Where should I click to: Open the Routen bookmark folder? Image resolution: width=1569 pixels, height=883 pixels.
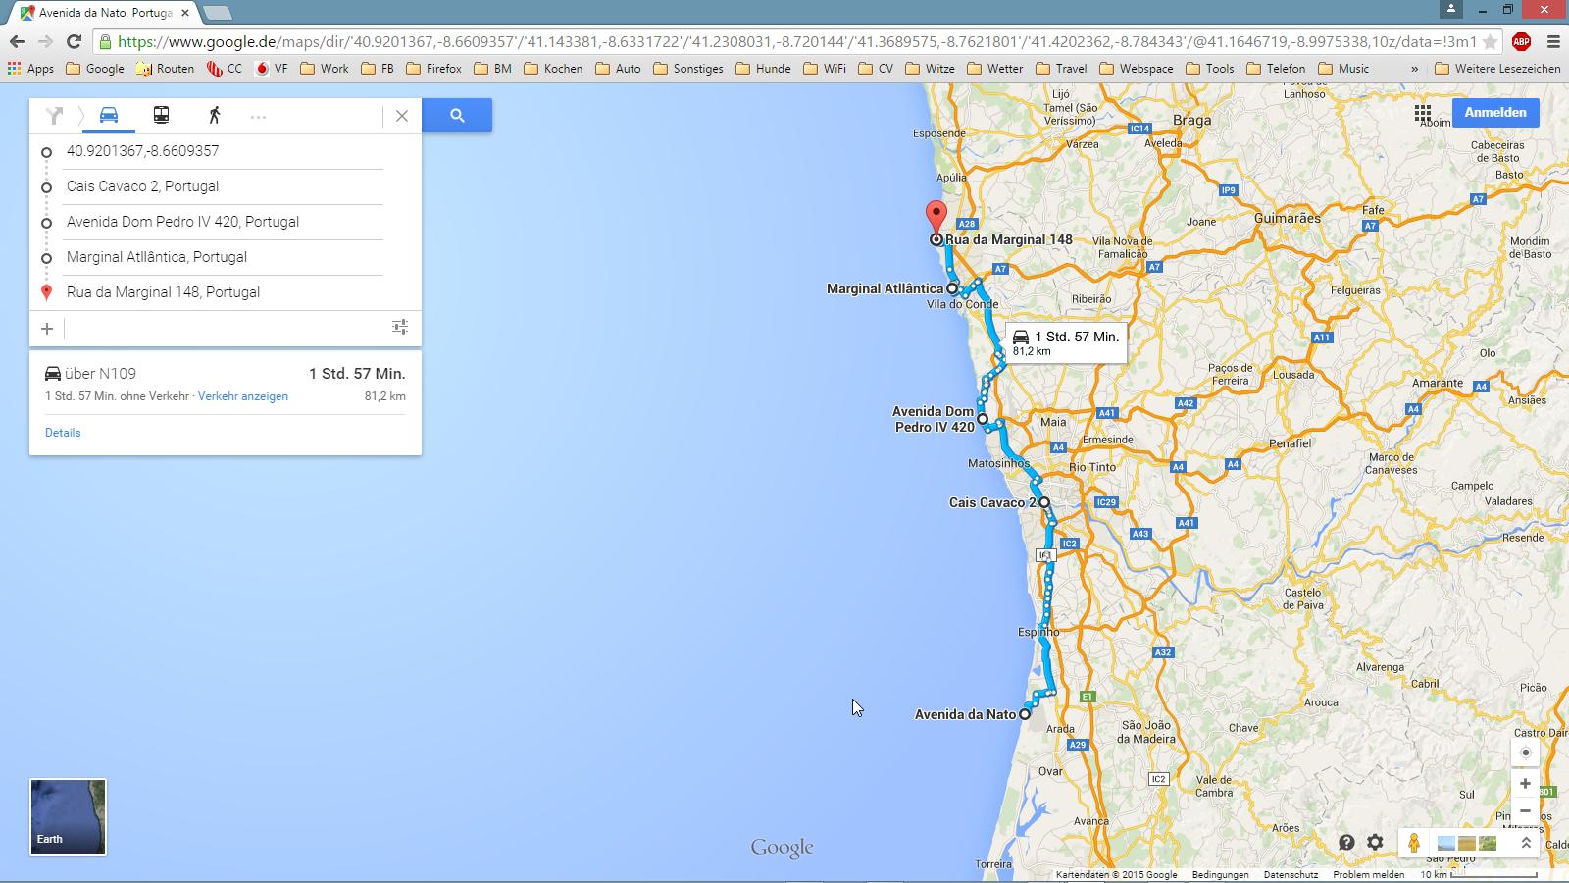coord(165,69)
